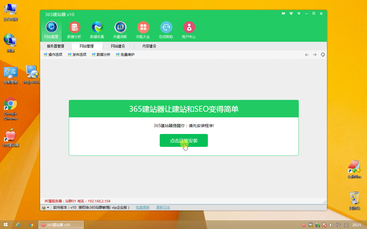Viewport: 367px width, 229px height.
Task: Switch the 英 input method indicator
Action: tap(346, 225)
